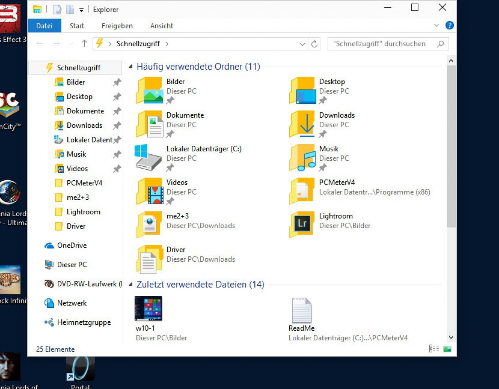Screen dimensions: 499x389
Task: Unpin Bilder using its sidebar pin icon
Action: tap(117, 82)
